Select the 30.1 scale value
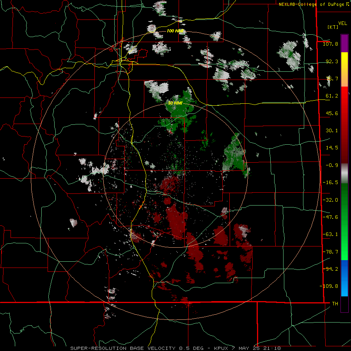Screen dimensions: 351x351 [332, 131]
